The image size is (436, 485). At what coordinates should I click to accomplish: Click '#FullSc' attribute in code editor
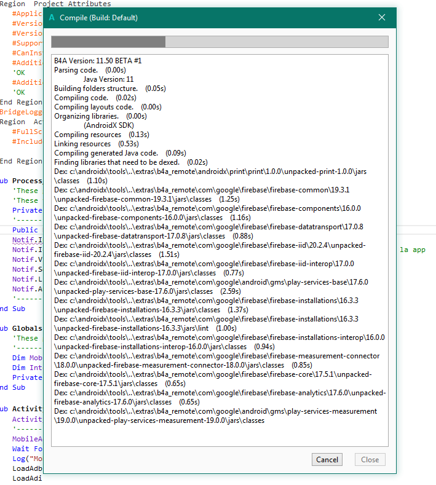click(x=27, y=132)
